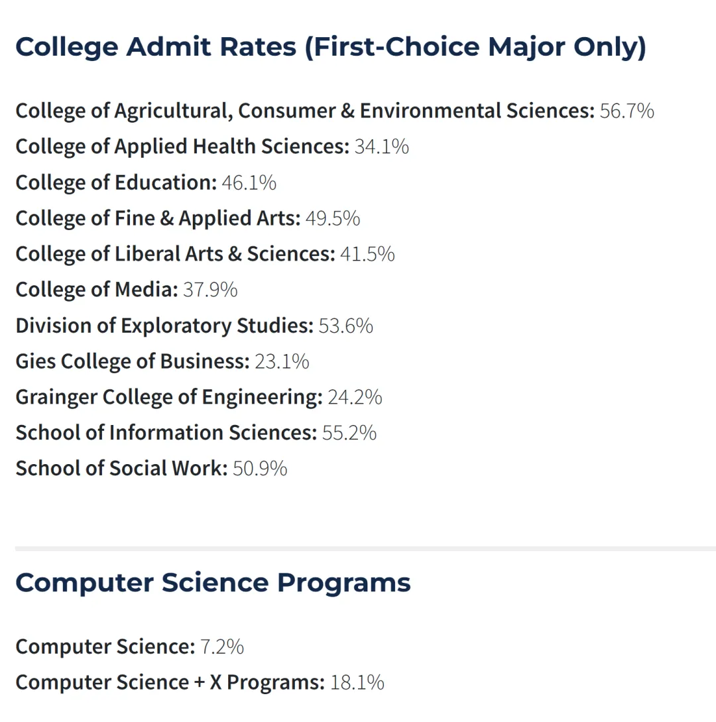The image size is (716, 722).
Task: Click the 34.1% admit rate value
Action: (381, 147)
